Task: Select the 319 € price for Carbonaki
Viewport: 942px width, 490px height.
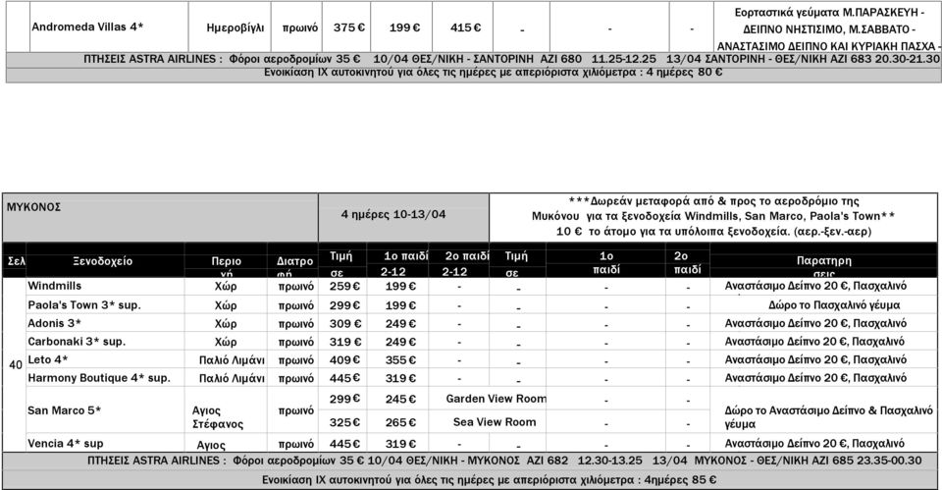Action: pyautogui.click(x=344, y=342)
